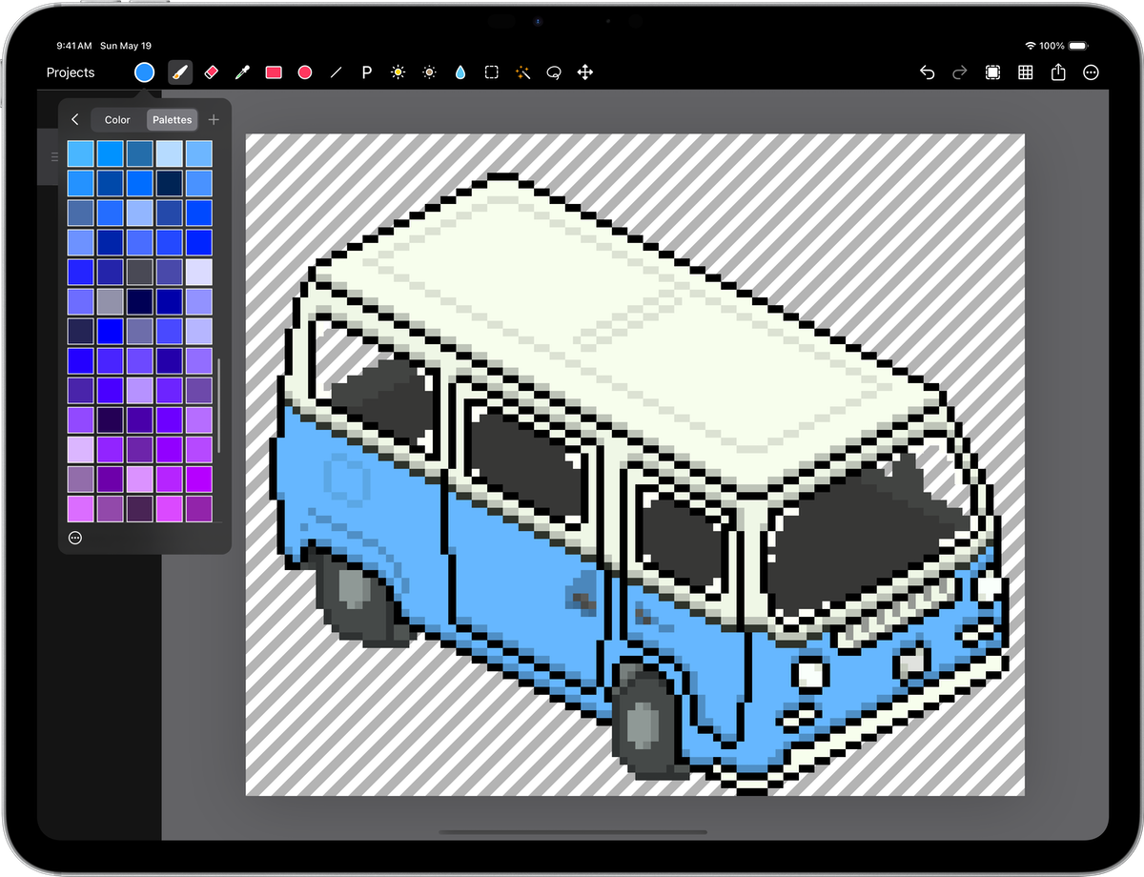Viewport: 1144px width, 877px height.
Task: Activate the rectangular marquee selection tool
Action: pos(491,72)
